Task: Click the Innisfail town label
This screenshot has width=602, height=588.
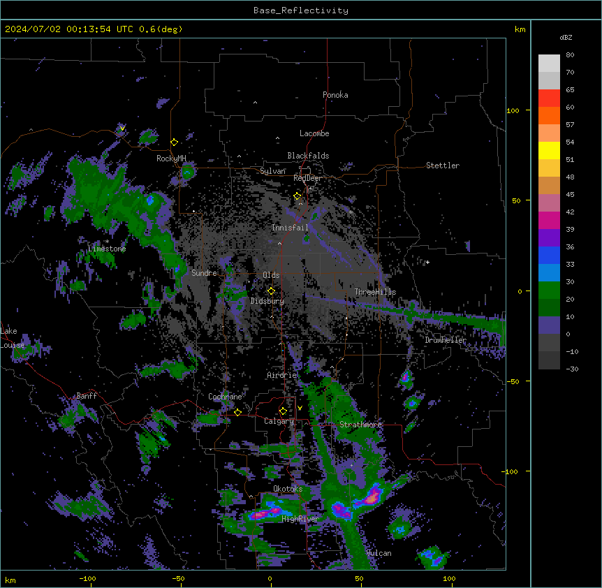Action: (x=290, y=228)
